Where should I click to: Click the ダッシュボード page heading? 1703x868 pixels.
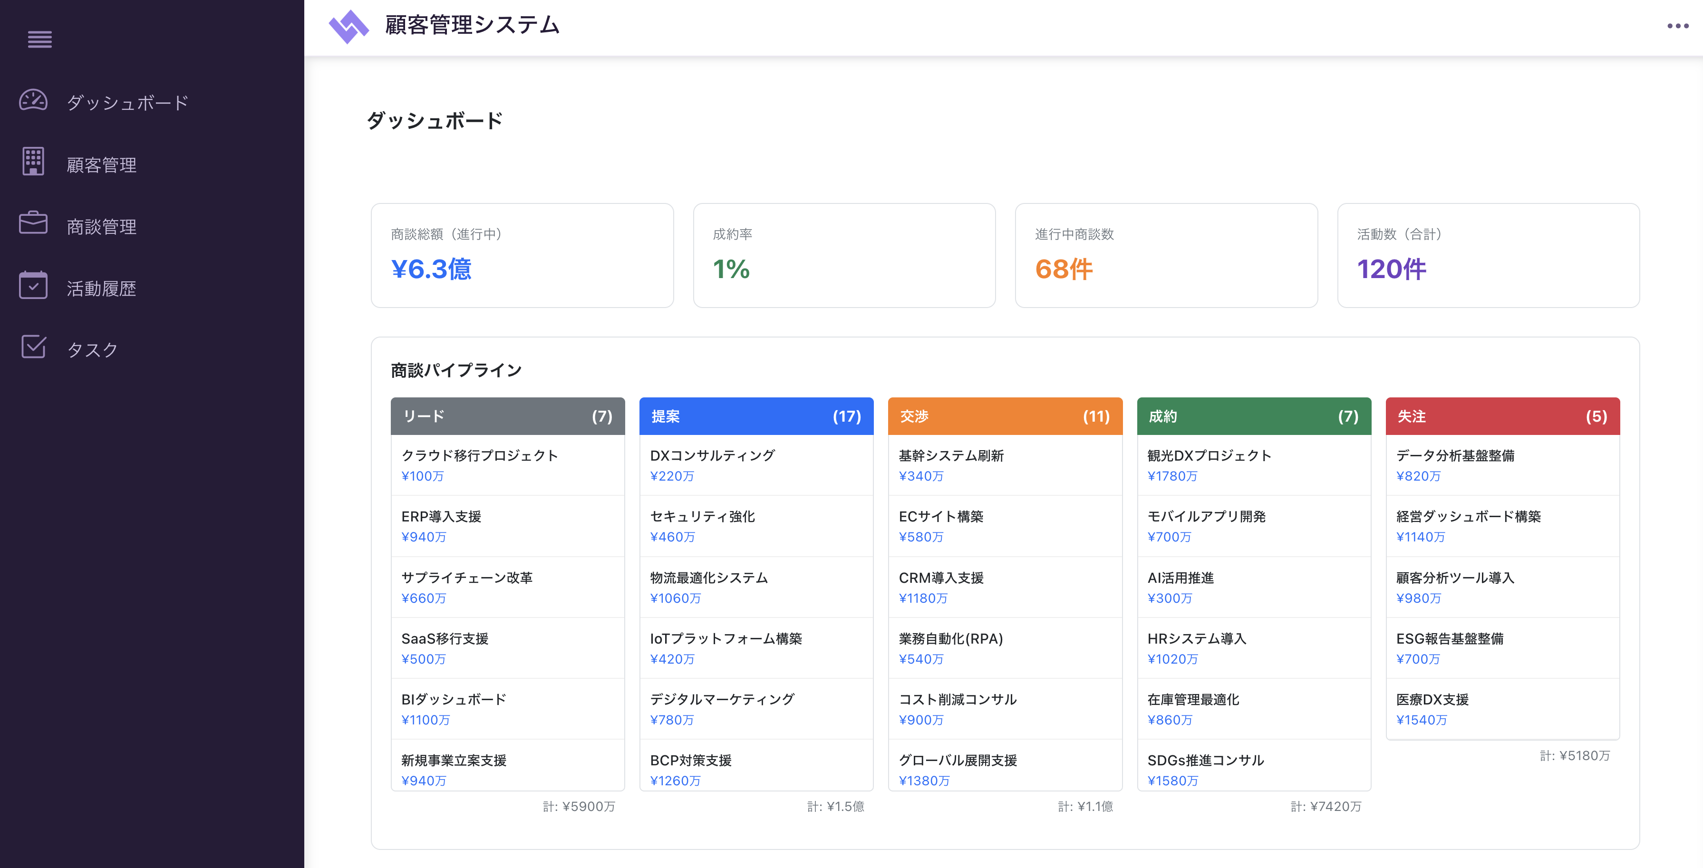435,121
